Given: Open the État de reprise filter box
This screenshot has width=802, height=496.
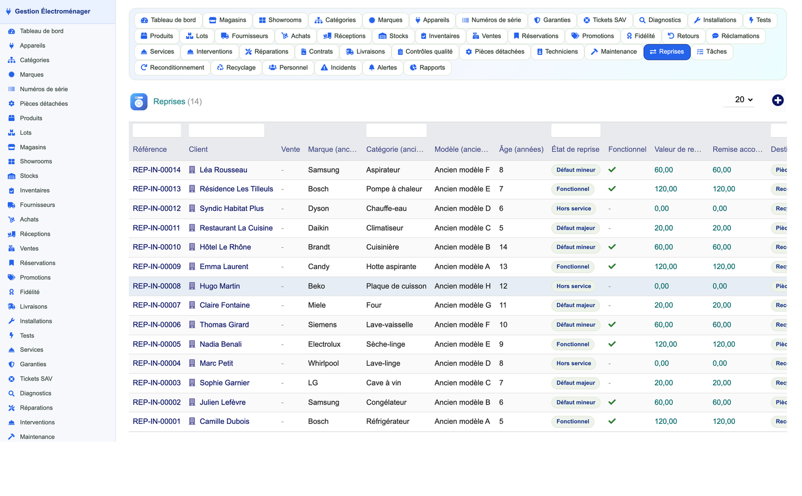Looking at the screenshot, I should 576,130.
